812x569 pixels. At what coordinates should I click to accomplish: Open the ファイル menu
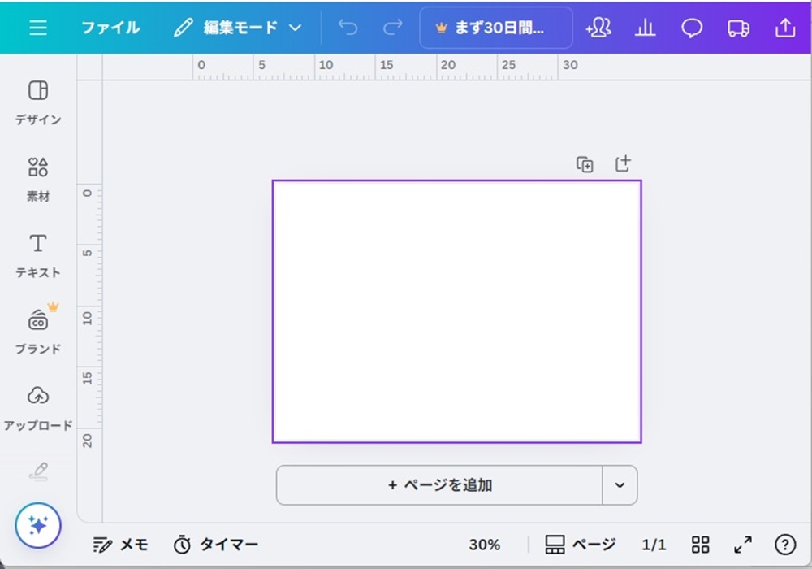point(110,28)
